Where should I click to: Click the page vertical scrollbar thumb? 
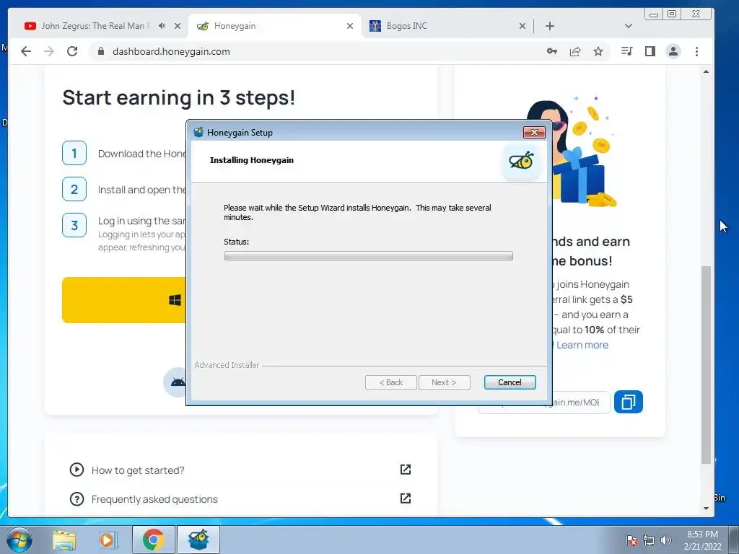706,365
